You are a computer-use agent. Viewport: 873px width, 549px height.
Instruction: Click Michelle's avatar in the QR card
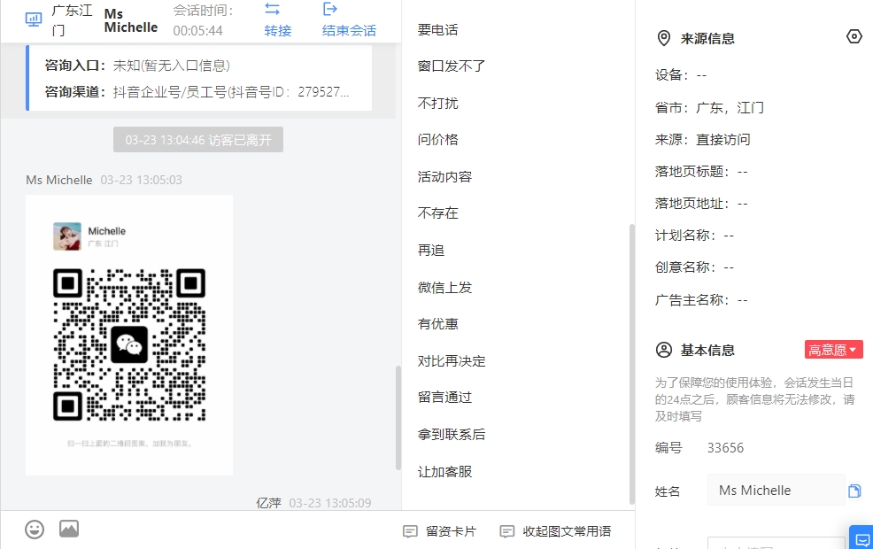(x=66, y=236)
